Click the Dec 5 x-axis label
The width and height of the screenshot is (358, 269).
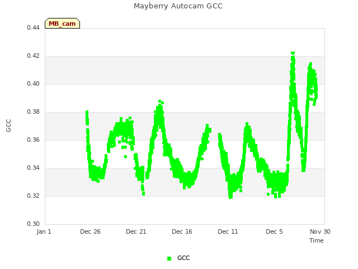coord(274,231)
